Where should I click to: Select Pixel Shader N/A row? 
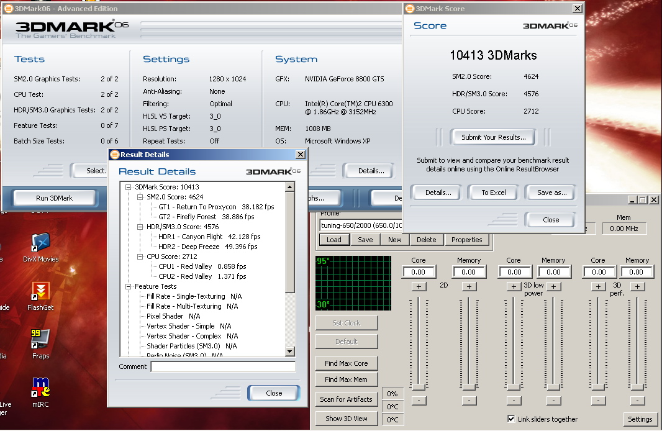coord(173,316)
